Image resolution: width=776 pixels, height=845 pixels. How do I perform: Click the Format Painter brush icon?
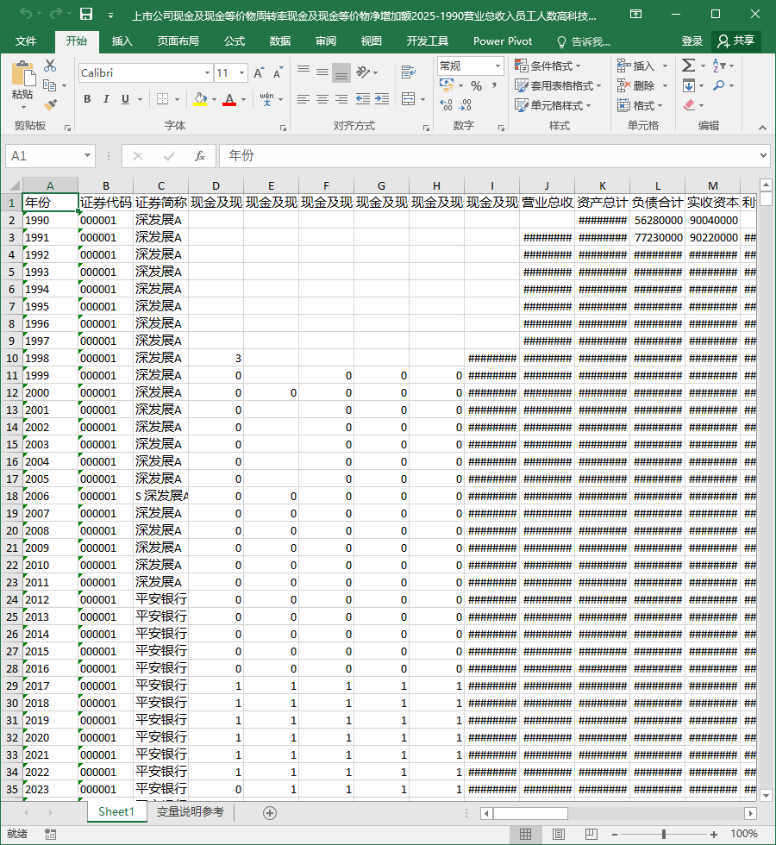tap(50, 104)
